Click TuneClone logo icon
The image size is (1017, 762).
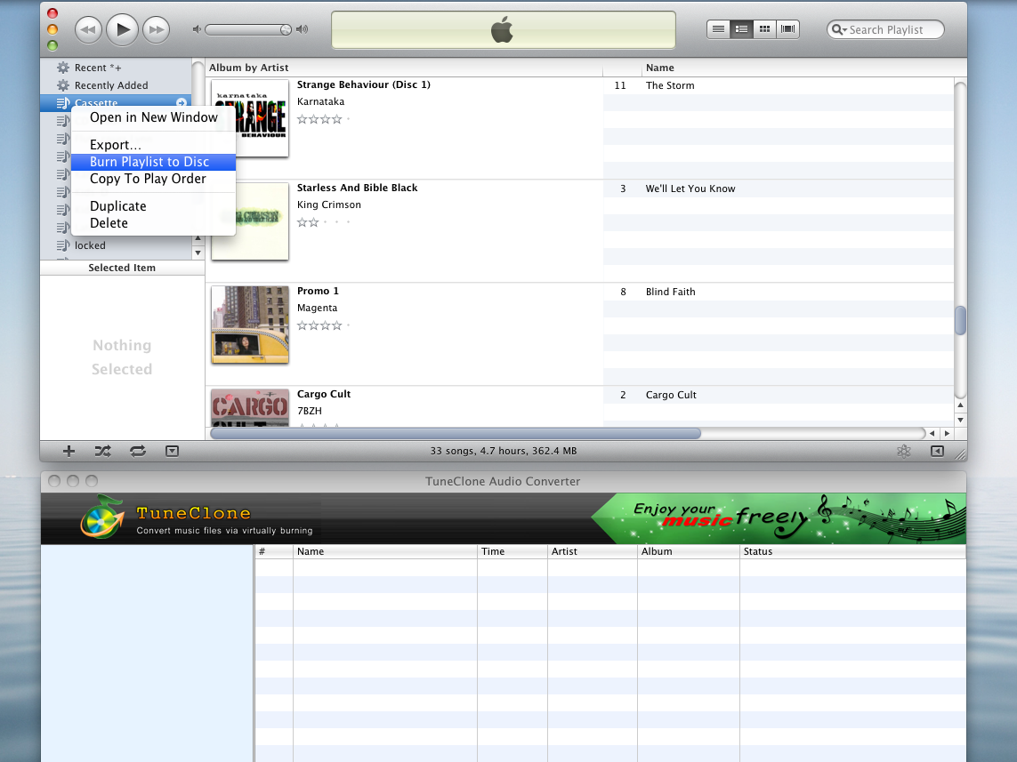pyautogui.click(x=102, y=517)
